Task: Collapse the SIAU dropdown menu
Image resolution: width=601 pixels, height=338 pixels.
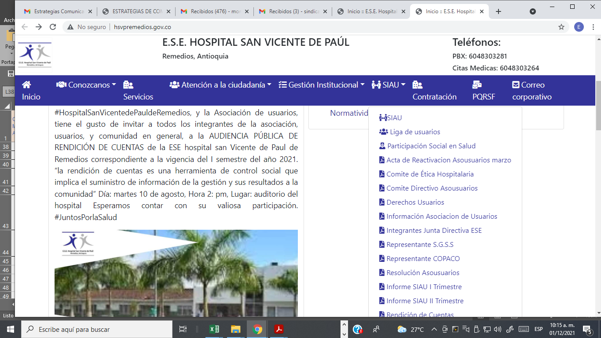Action: tap(388, 85)
